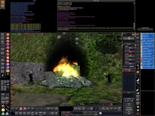Click the Auras window title
This screenshot has width=155, height=116.
point(129,92)
